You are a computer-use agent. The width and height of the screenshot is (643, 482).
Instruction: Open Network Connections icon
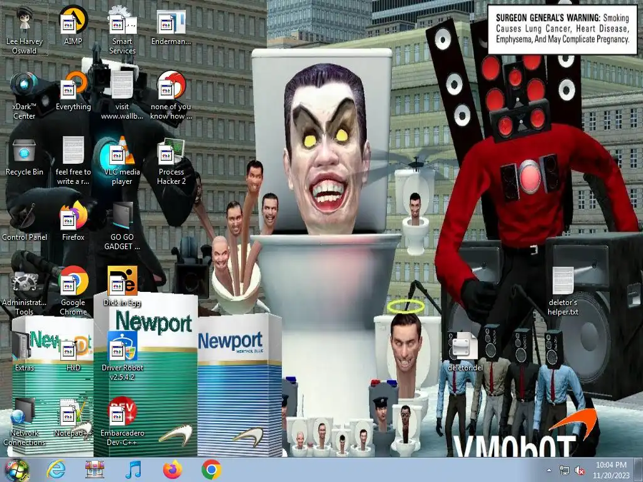[24, 422]
